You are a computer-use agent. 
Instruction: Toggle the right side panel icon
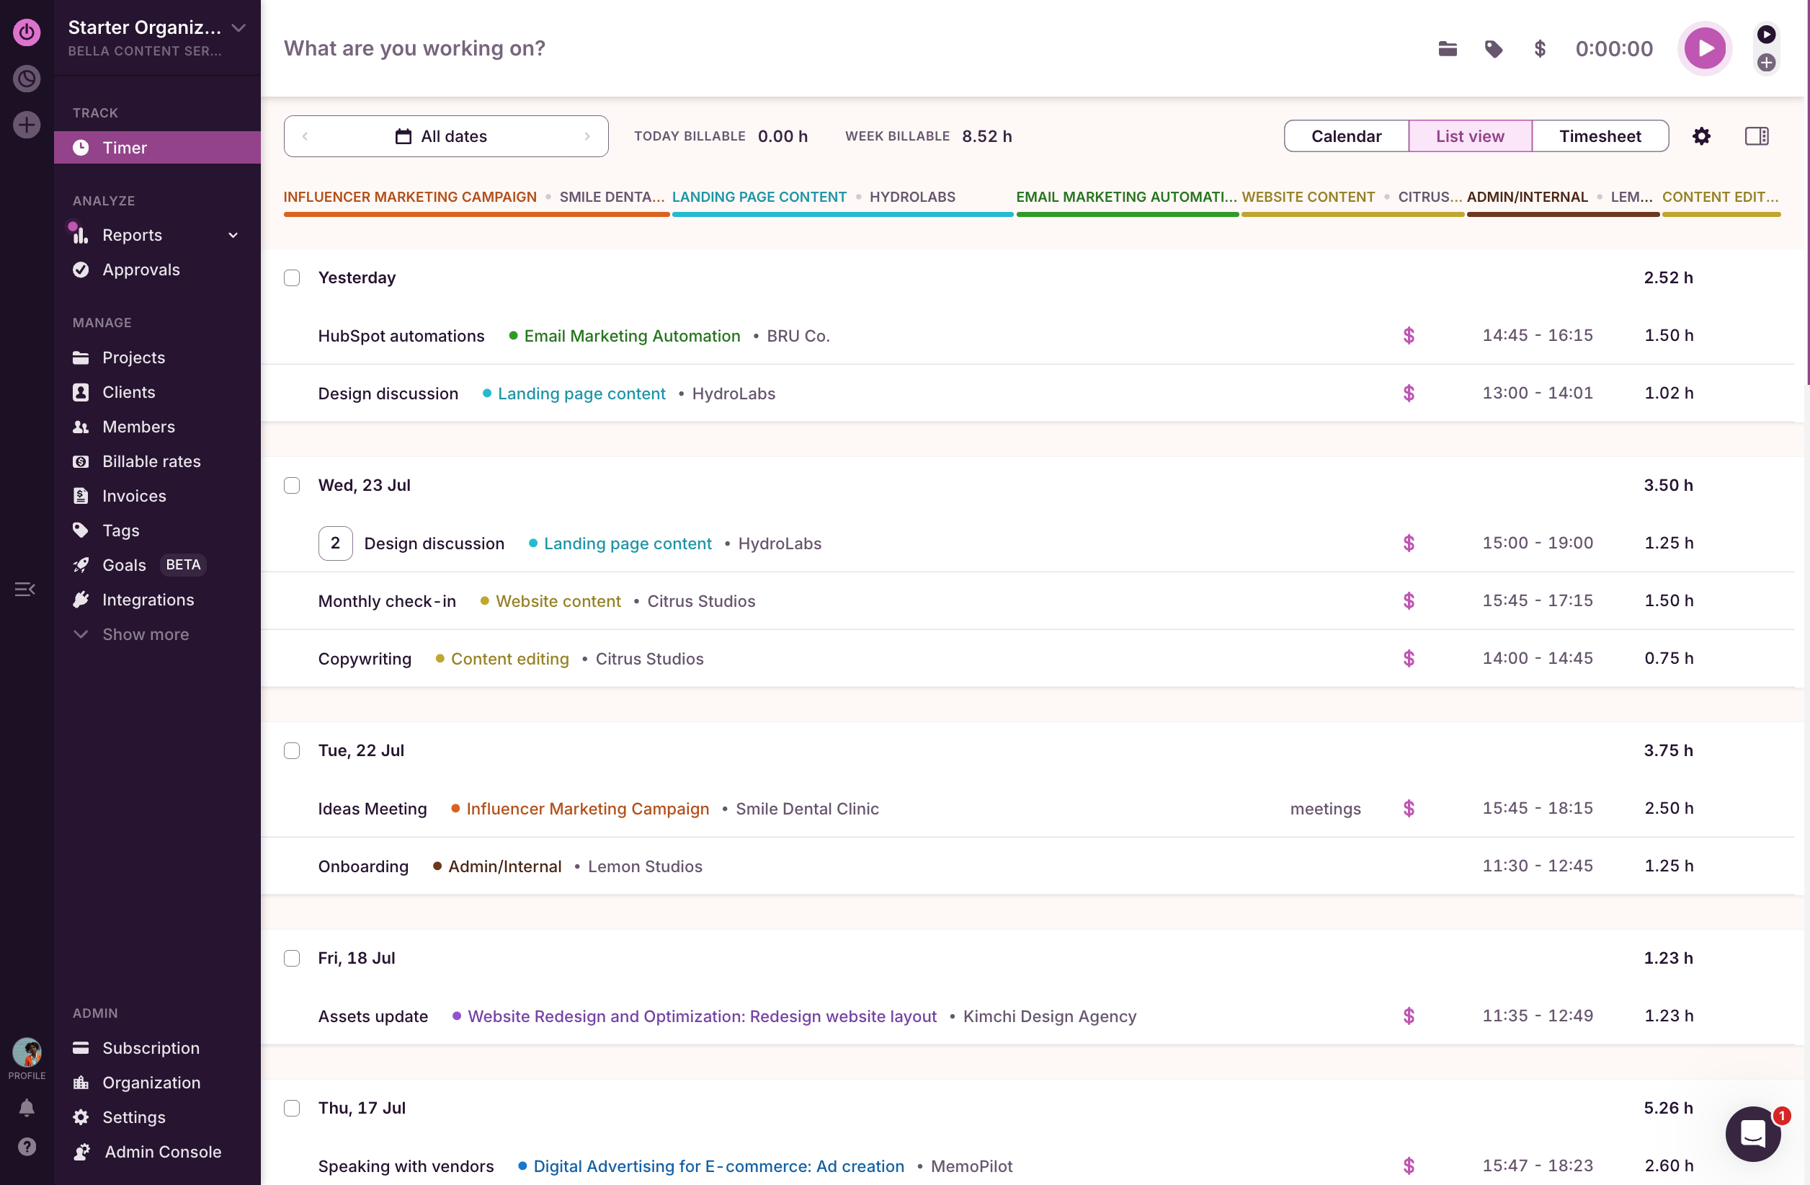click(x=1756, y=136)
